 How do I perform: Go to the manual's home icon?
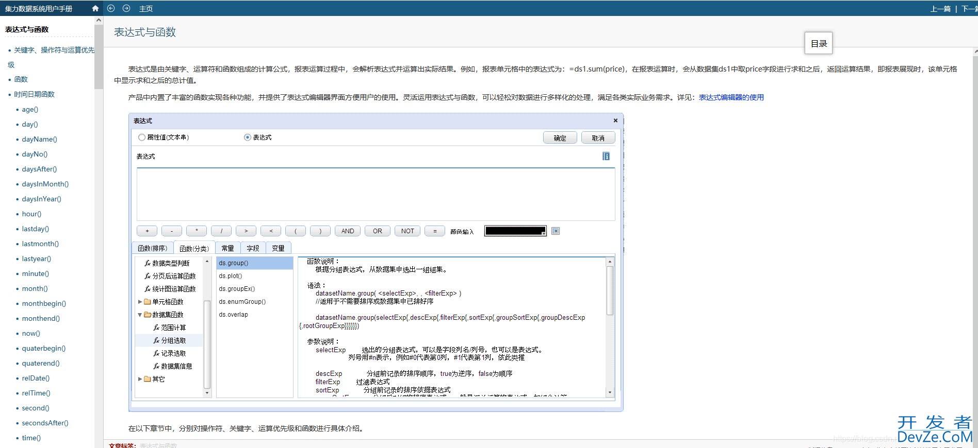click(x=95, y=8)
